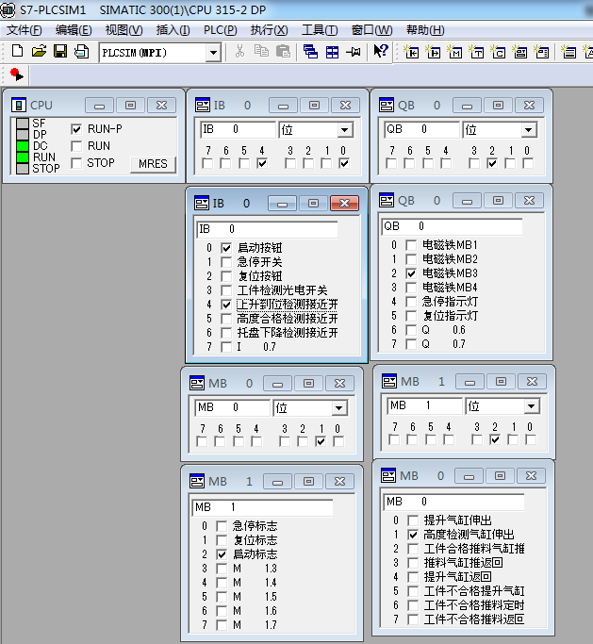Open the 工具(T) menu
Screen dimensions: 593x644
tap(320, 30)
